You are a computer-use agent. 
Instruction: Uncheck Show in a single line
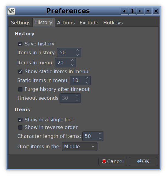20,120
